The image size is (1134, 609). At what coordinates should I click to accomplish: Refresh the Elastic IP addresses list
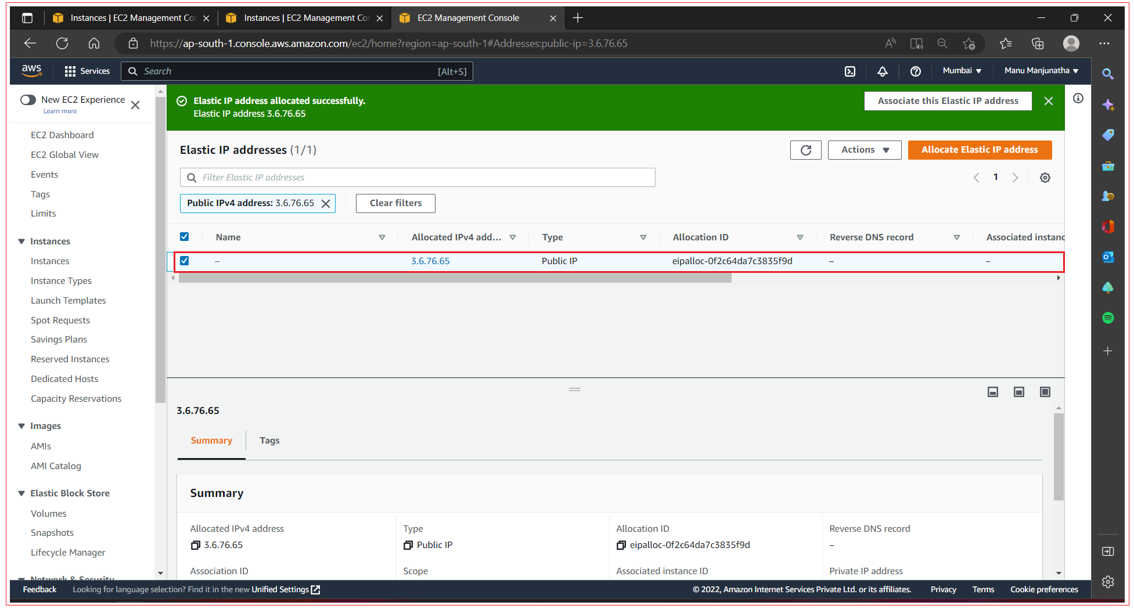coord(806,150)
